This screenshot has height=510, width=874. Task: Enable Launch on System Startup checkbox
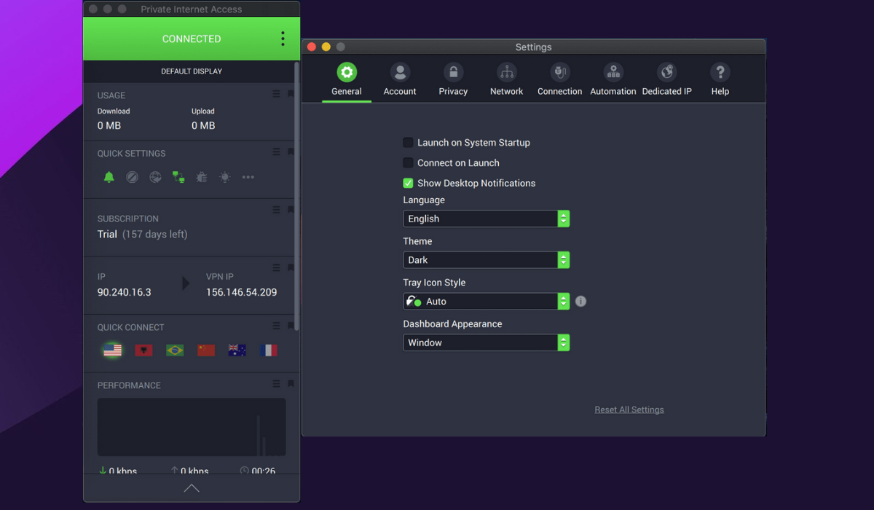pos(408,143)
